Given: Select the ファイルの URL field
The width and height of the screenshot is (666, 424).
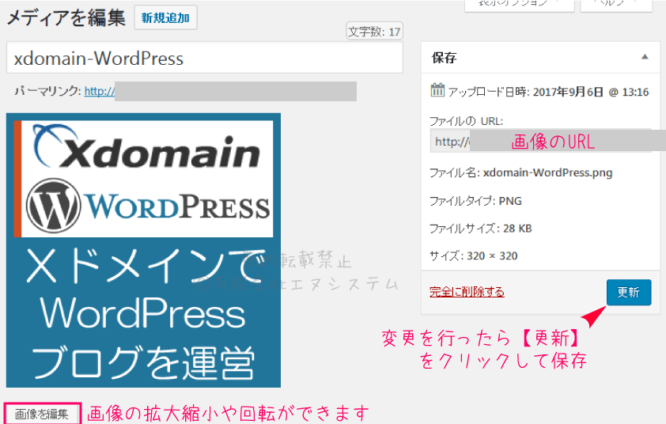Looking at the screenshot, I should (x=540, y=141).
